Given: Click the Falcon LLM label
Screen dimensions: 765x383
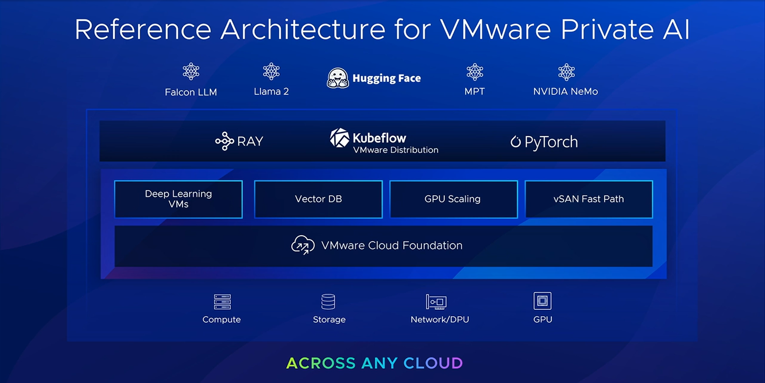Looking at the screenshot, I should coord(191,92).
